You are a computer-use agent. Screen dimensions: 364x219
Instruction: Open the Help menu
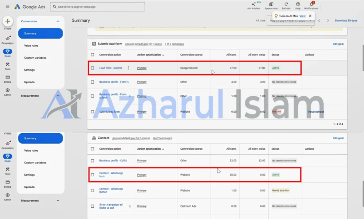298,6
